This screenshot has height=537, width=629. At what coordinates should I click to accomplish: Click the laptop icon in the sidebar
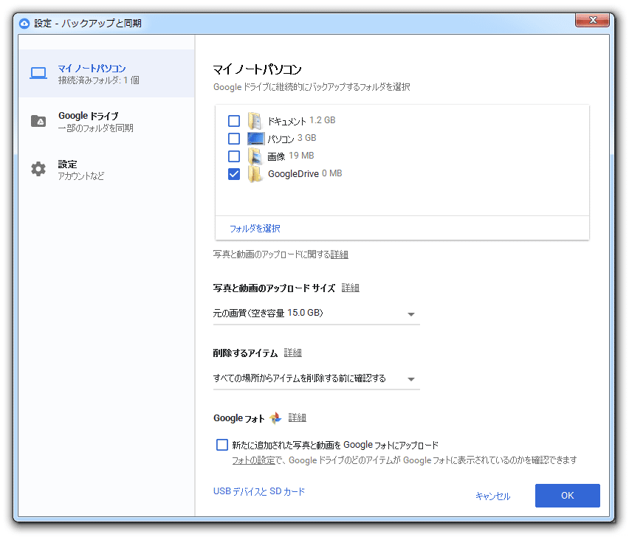point(38,73)
